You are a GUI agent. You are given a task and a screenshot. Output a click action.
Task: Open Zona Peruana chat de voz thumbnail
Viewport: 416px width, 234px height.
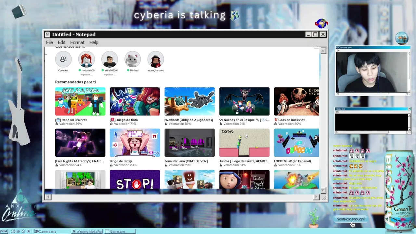tap(189, 143)
